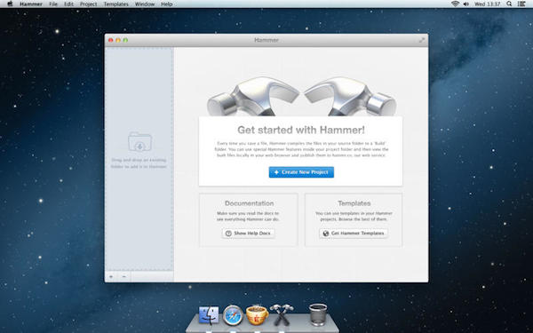Click the drop-folder icon in sidebar
533x333 pixels.
coord(139,142)
